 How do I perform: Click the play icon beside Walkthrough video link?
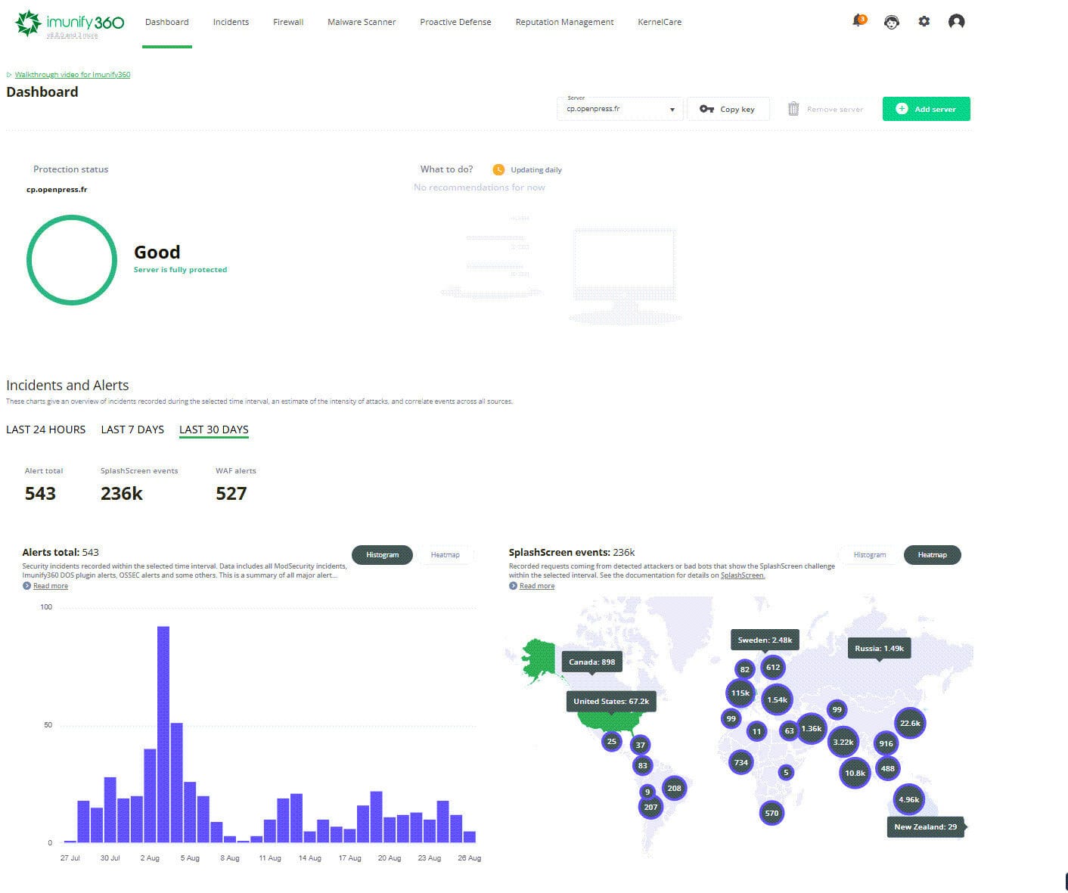[x=9, y=75]
